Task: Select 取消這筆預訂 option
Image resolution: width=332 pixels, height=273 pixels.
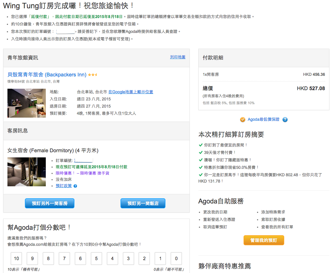Action: (215, 227)
